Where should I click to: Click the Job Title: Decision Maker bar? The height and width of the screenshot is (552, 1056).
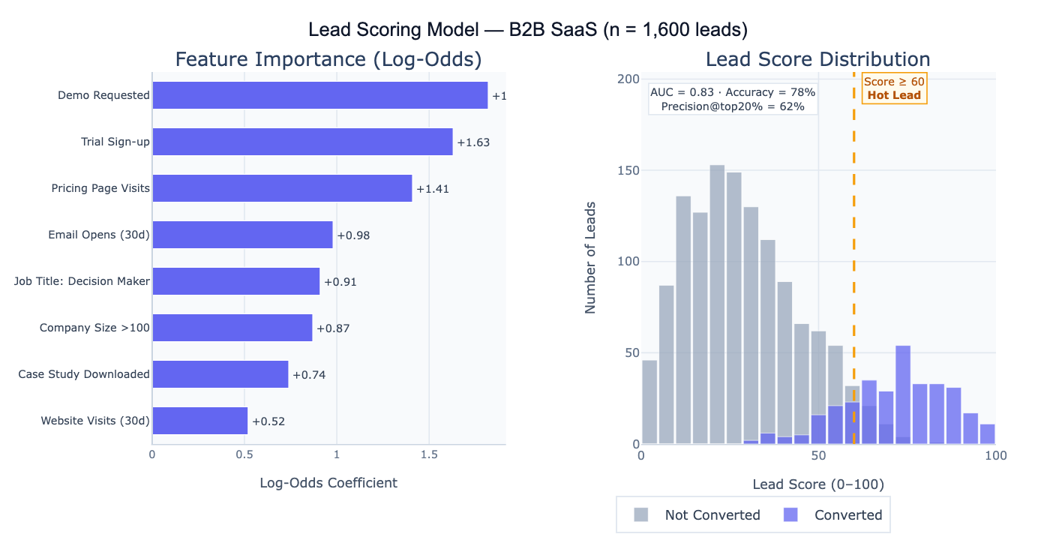235,281
